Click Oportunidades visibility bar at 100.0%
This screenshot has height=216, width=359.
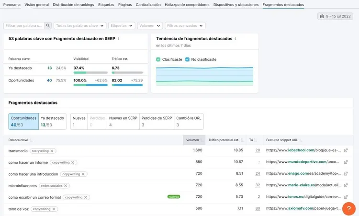[90, 85]
